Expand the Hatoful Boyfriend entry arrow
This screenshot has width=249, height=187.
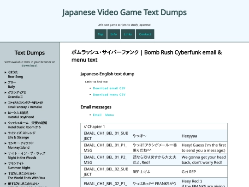coord(6,113)
